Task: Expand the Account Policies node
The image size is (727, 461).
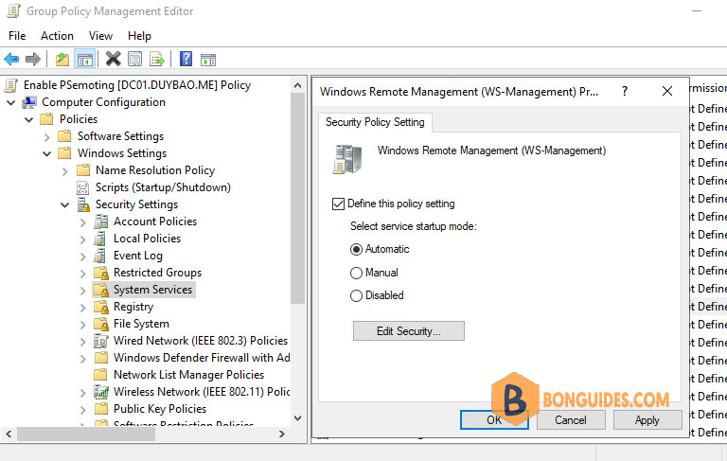Action: pos(83,222)
